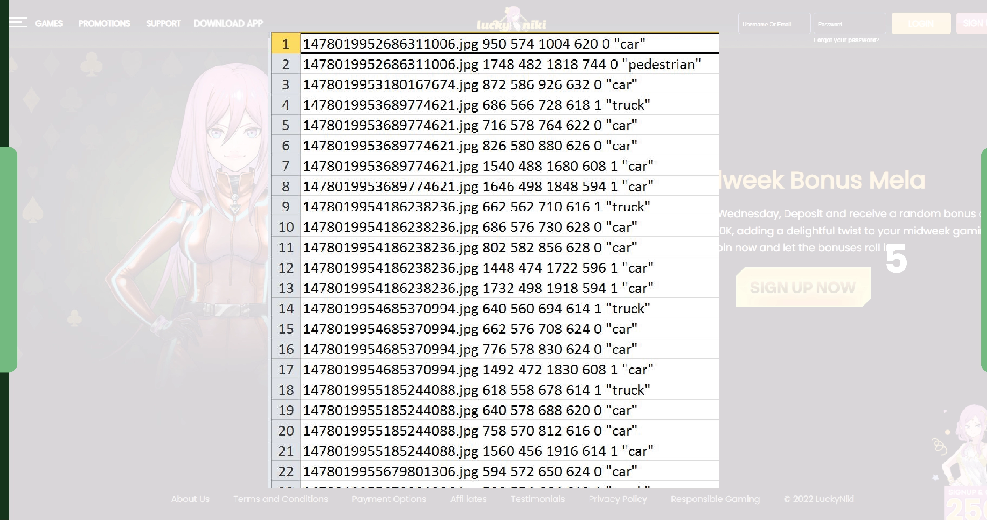The width and height of the screenshot is (987, 520).
Task: Click the Forgot your password link
Action: [846, 40]
